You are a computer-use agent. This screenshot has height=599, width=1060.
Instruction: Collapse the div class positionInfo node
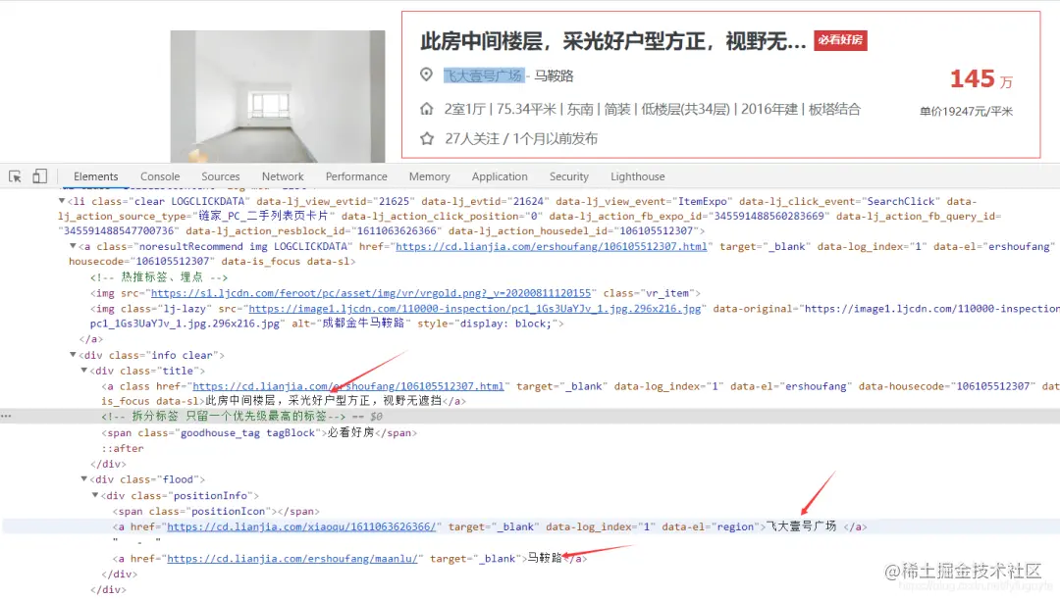click(95, 495)
